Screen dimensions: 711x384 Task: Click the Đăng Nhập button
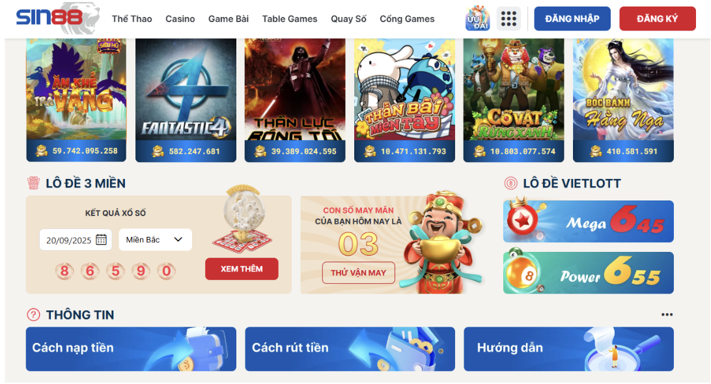572,19
